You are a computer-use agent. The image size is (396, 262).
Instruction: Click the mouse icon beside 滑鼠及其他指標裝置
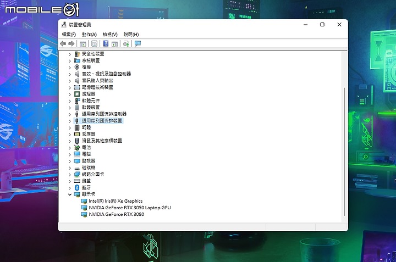pyautogui.click(x=77, y=141)
